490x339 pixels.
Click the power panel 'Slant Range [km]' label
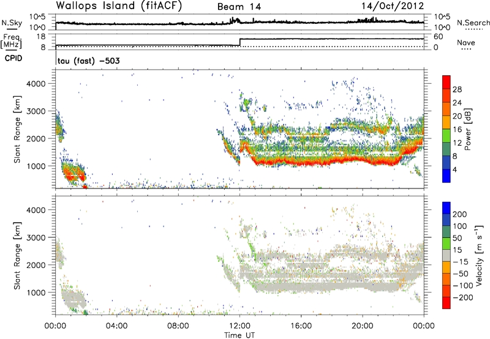(17, 129)
